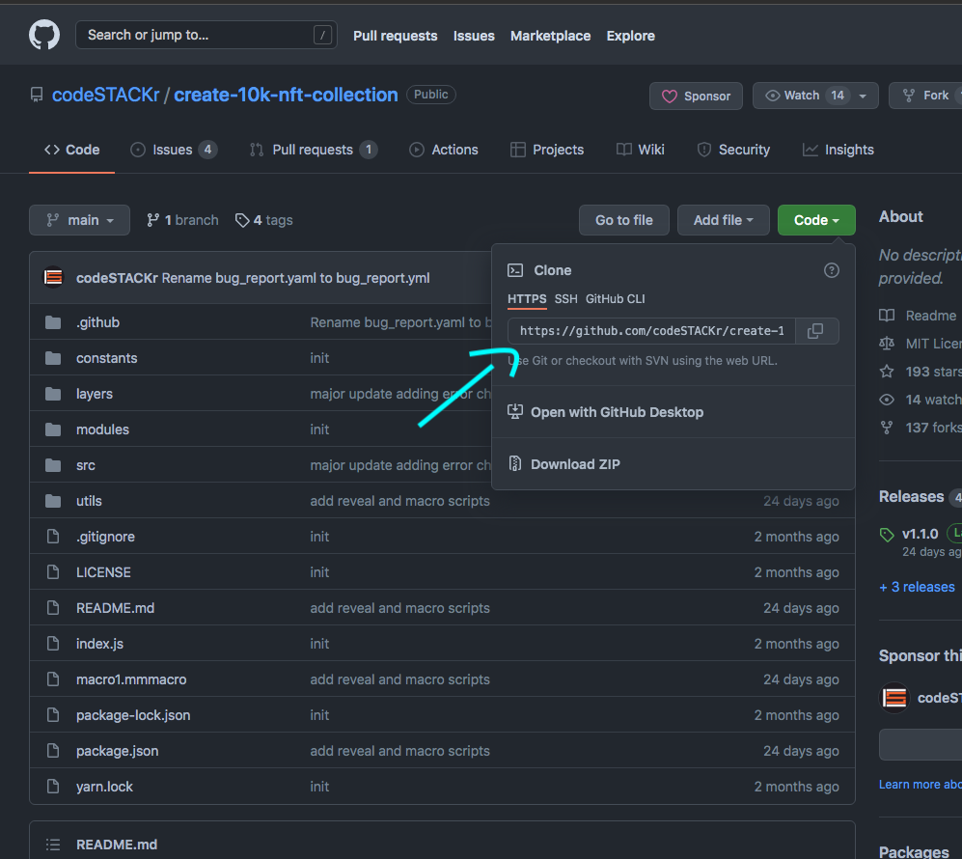Open the Wiki tab
Screen dimensions: 962x859
641,150
